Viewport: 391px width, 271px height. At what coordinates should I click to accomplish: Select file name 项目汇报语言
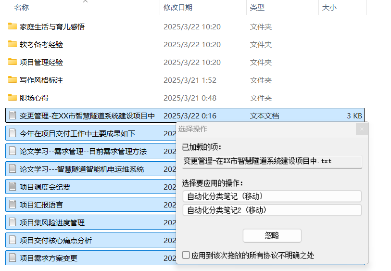41,205
